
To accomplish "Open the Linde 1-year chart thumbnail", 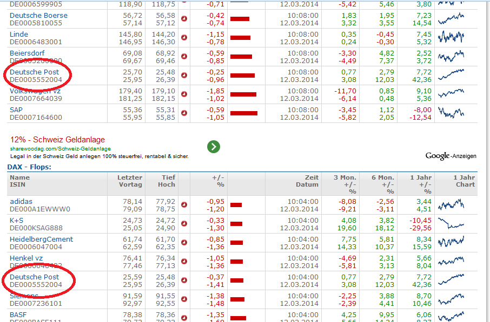I will pyautogui.click(x=451, y=37).
